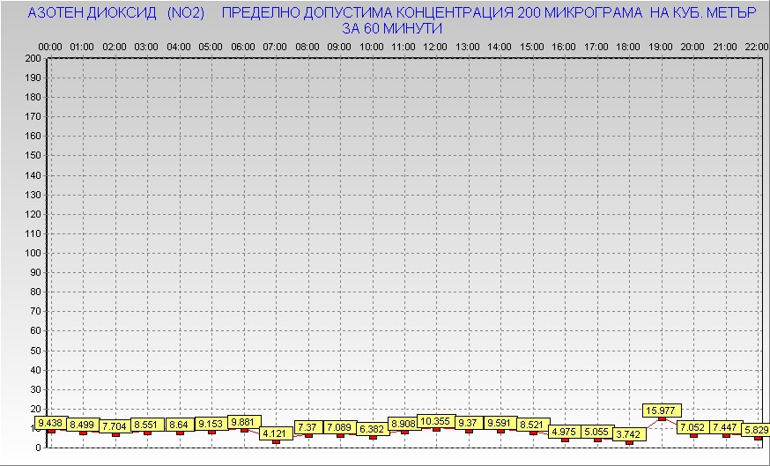Select the 12:00 time axis label
770x466 pixels.
435,46
